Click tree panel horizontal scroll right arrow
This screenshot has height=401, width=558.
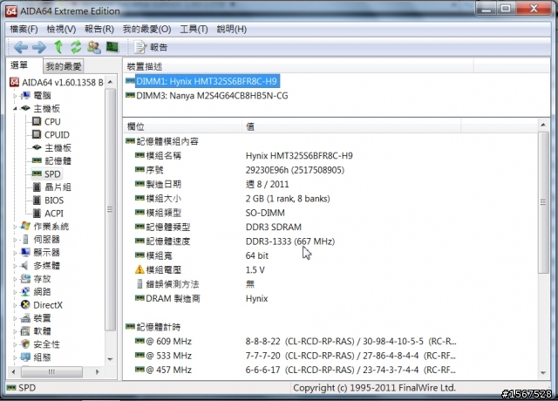(x=98, y=372)
